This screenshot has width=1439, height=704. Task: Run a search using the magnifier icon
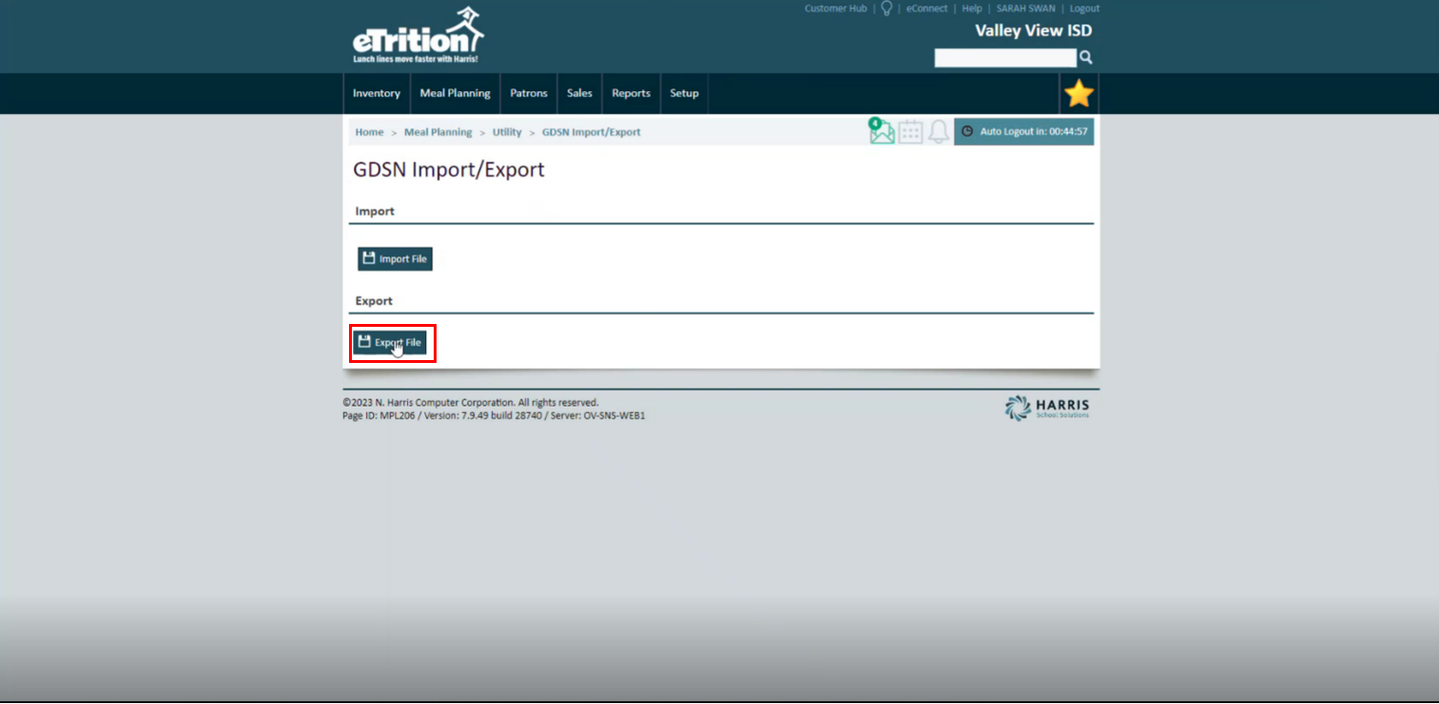pyautogui.click(x=1085, y=58)
